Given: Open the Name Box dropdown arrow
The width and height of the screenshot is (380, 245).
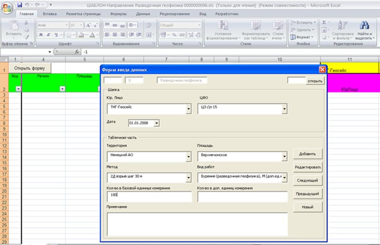Looking at the screenshot, I should tap(50, 52).
